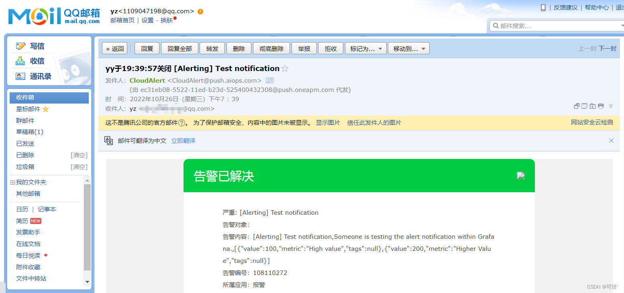624x293 pixels.
Task: Open 垃圾箱 folder
Action: coord(25,167)
